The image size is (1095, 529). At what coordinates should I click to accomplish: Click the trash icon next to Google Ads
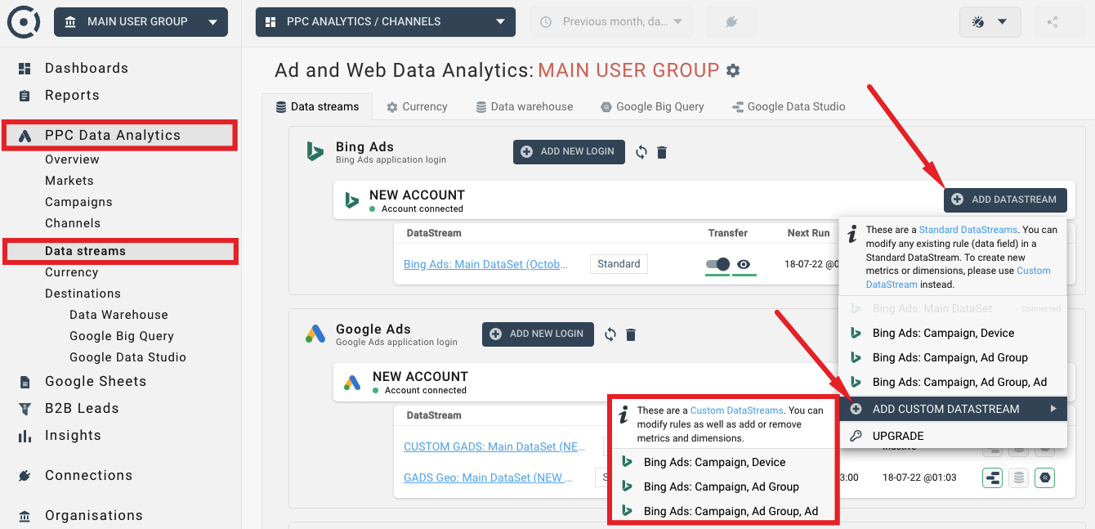[x=631, y=334]
